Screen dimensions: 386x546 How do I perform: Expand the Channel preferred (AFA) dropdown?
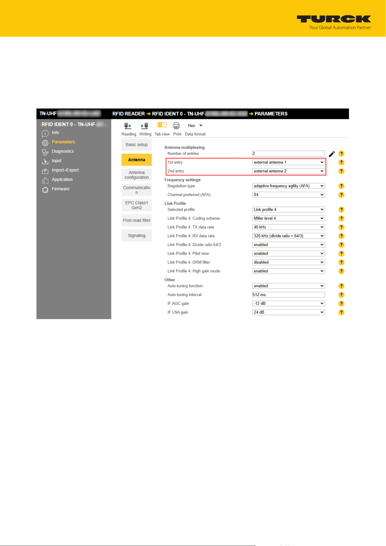click(289, 195)
